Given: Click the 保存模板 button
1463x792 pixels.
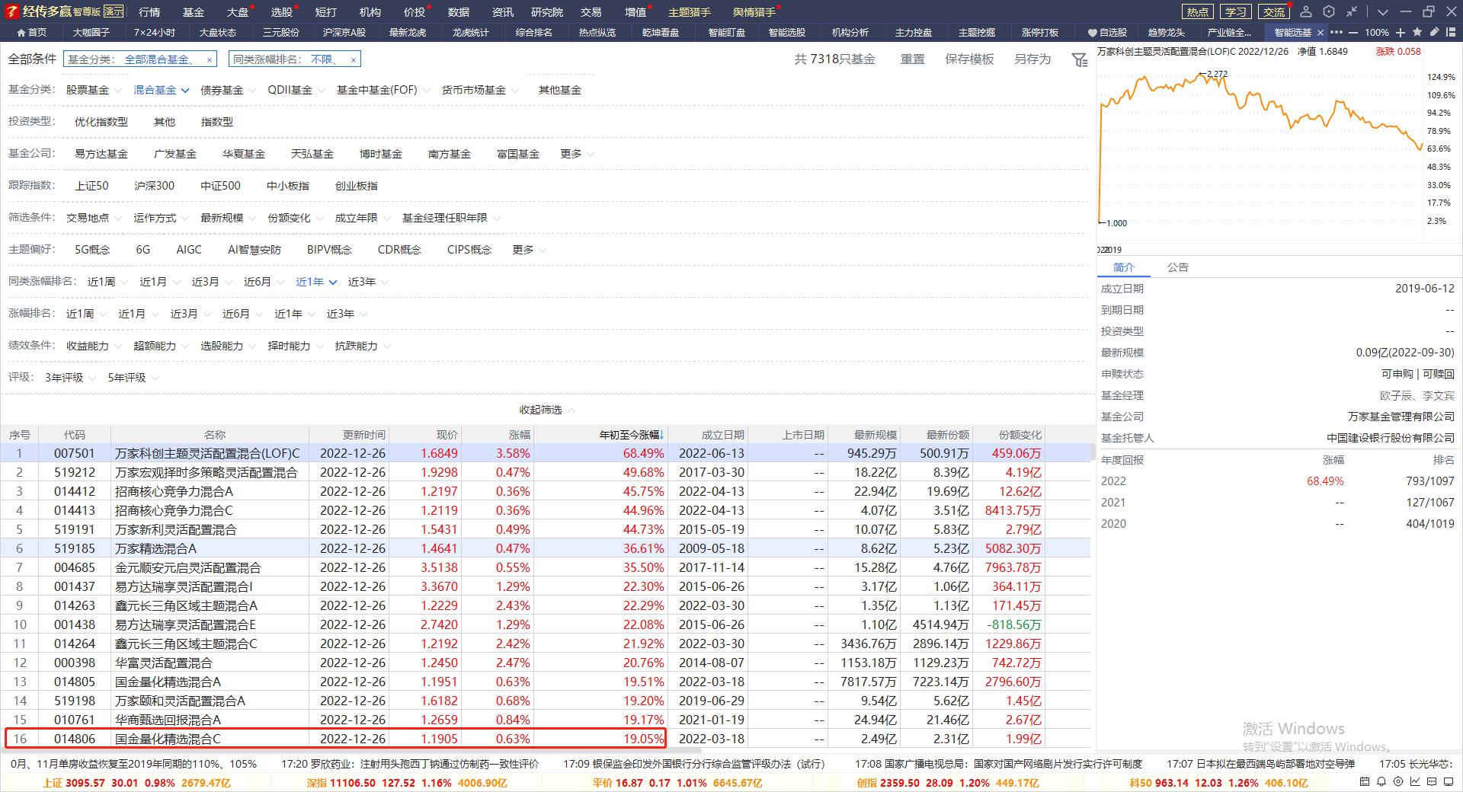Looking at the screenshot, I should click(x=969, y=59).
